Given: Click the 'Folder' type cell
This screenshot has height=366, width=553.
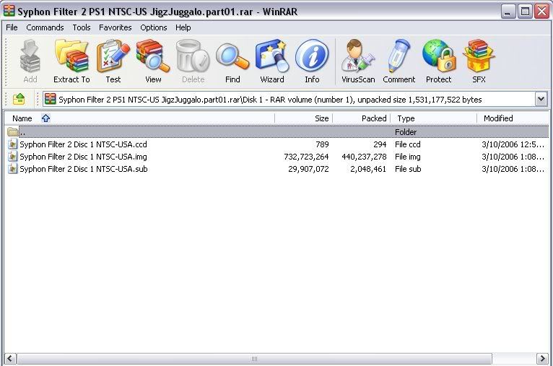Looking at the screenshot, I should click(x=406, y=132).
